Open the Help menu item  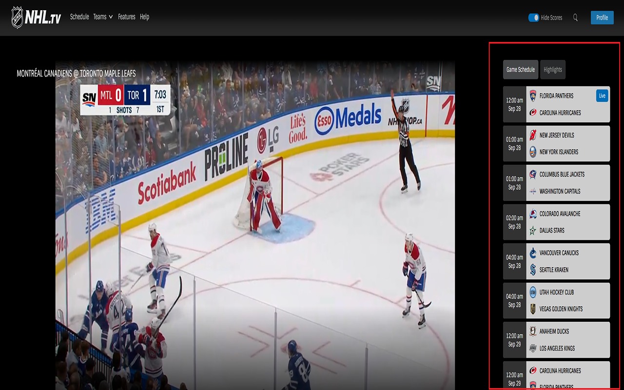tap(144, 17)
